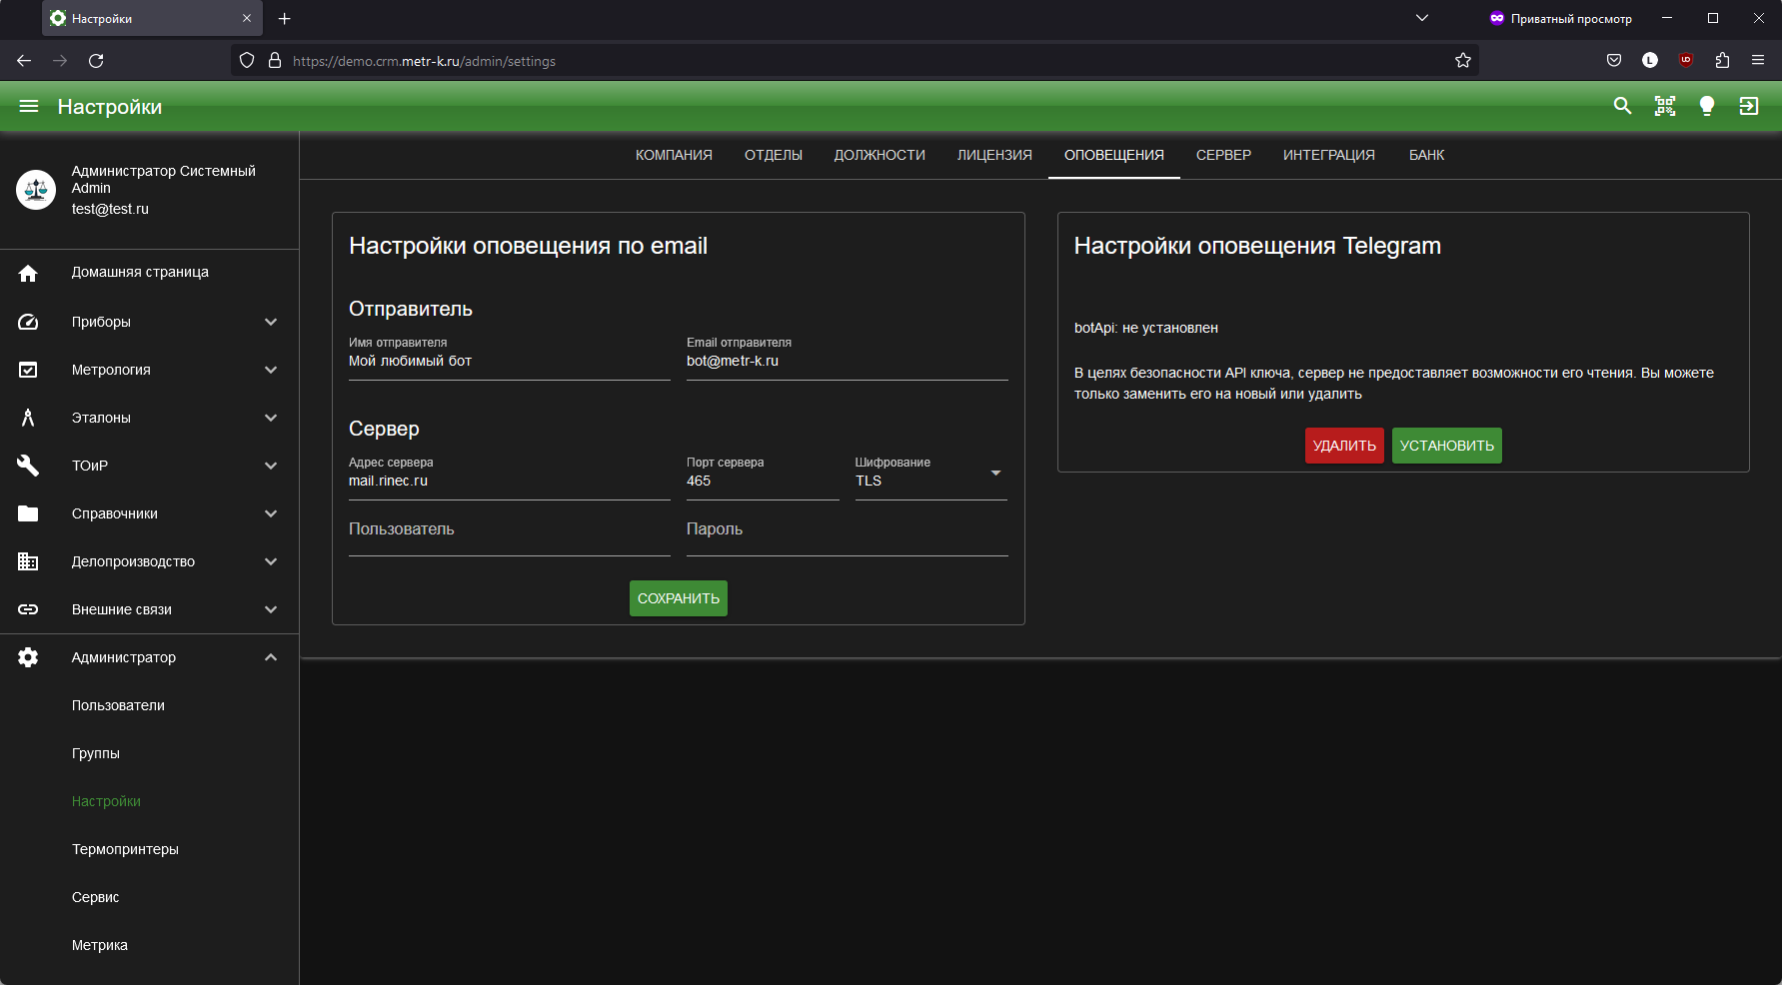Switch to the СЕРВЕР tab
This screenshot has width=1782, height=985.
pos(1223,155)
